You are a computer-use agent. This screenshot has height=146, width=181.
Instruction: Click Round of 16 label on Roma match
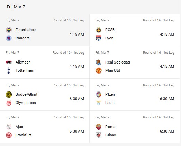pyautogui.click(x=152, y=117)
